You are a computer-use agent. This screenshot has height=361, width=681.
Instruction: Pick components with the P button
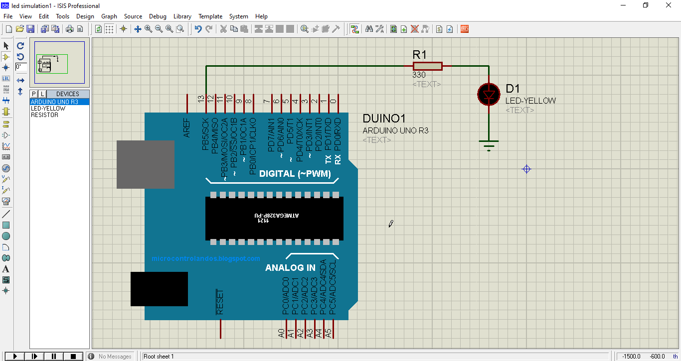[33, 93]
